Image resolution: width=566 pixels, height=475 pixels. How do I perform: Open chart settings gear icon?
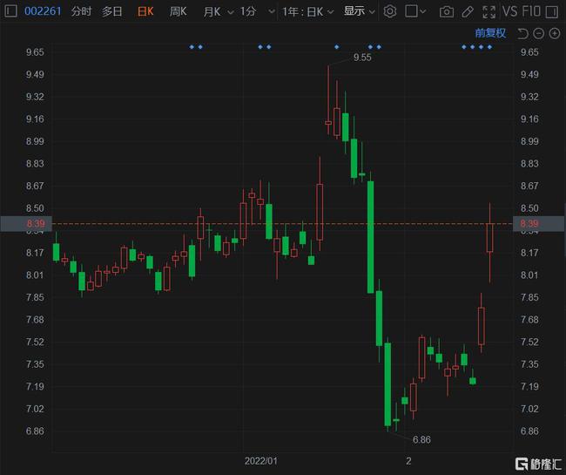(x=390, y=11)
